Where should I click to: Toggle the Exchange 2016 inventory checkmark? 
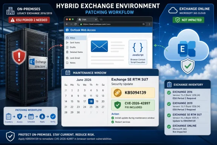[x=169, y=93]
